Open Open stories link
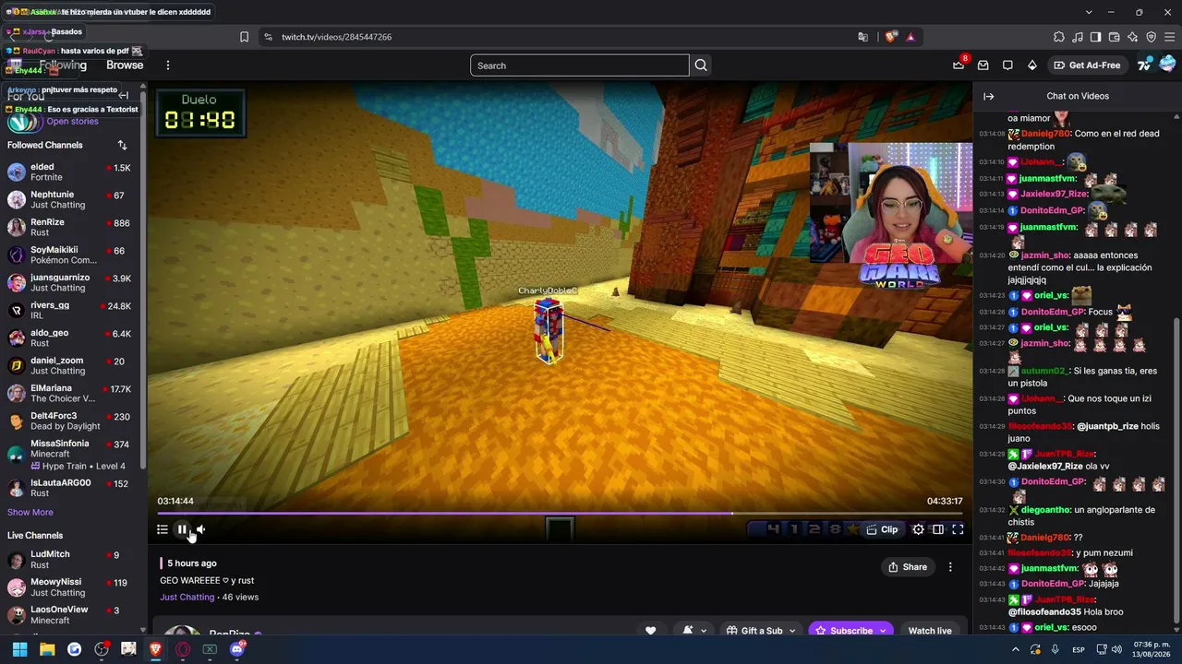This screenshot has height=664, width=1182. click(x=72, y=122)
